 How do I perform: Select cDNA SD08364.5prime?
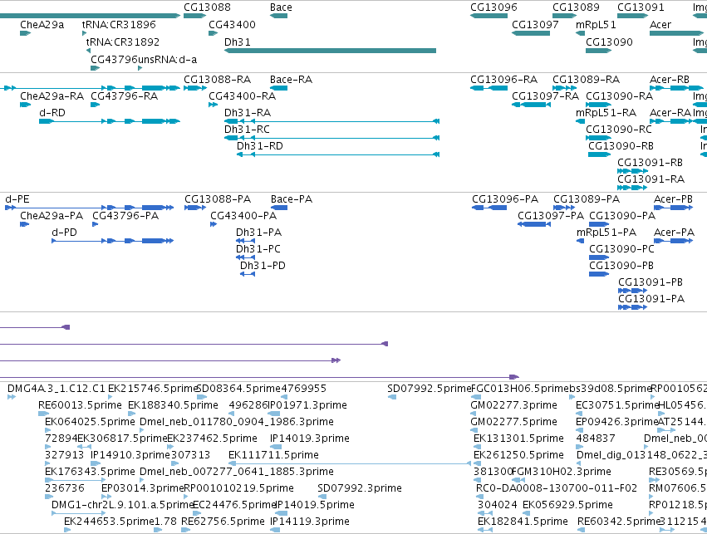click(239, 389)
